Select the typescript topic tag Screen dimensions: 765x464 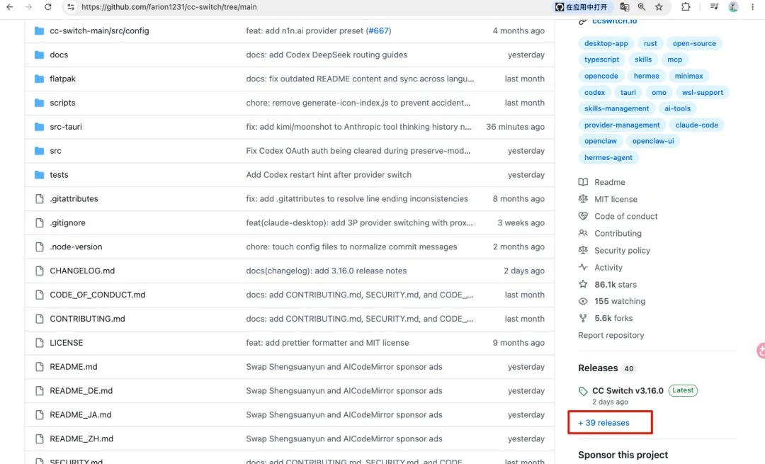click(x=601, y=60)
